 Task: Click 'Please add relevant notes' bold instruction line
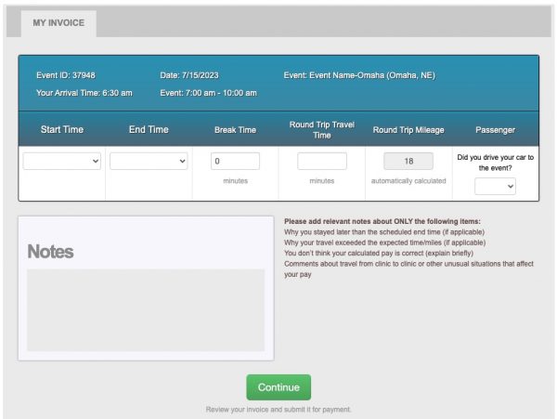click(x=382, y=221)
